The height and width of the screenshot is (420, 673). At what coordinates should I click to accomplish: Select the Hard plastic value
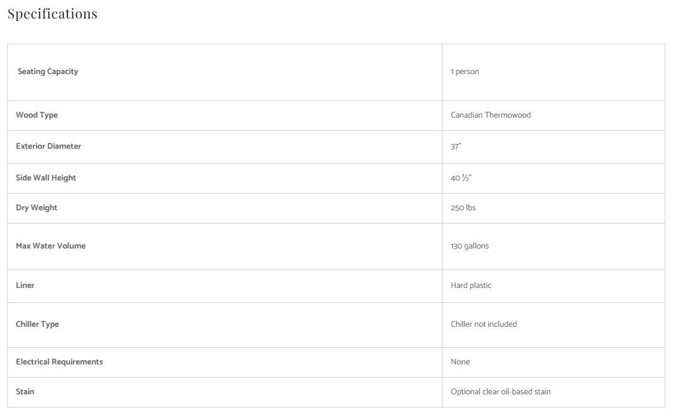pyautogui.click(x=471, y=286)
